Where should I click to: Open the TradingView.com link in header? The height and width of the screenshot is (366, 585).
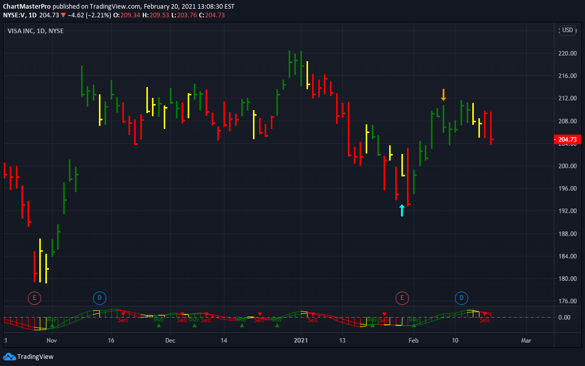[115, 6]
